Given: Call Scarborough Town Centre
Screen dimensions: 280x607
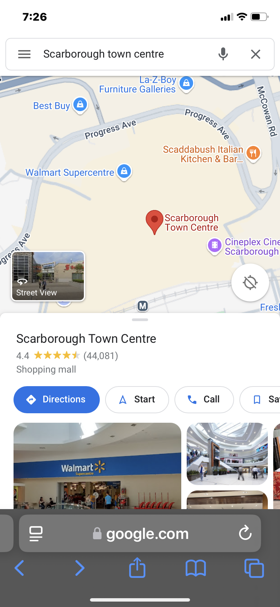Looking at the screenshot, I should click(x=204, y=399).
